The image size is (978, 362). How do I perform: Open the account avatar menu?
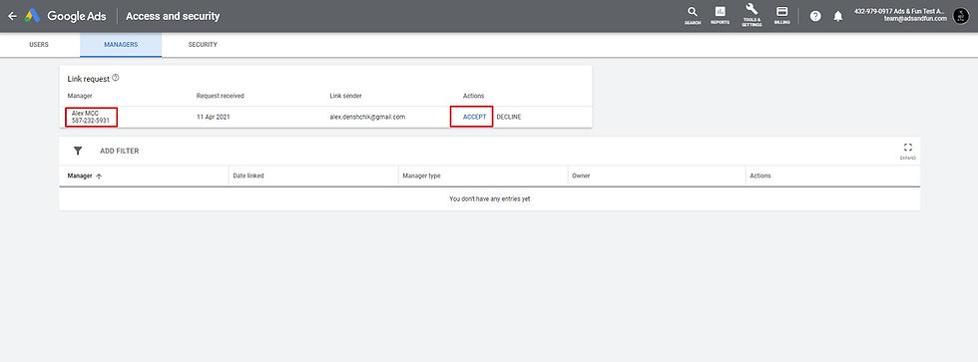pos(960,16)
